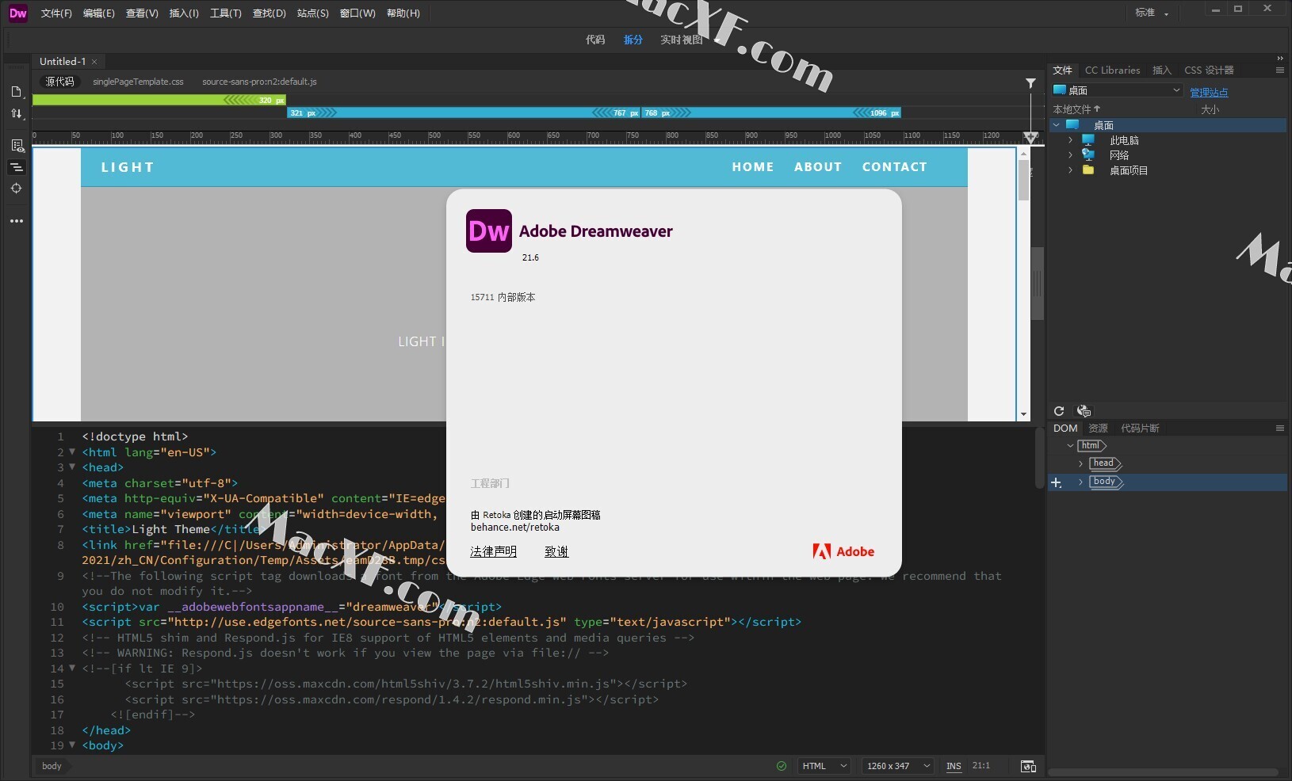Click the yellow folder icon for 桌面项目
The image size is (1292, 781).
(x=1088, y=170)
